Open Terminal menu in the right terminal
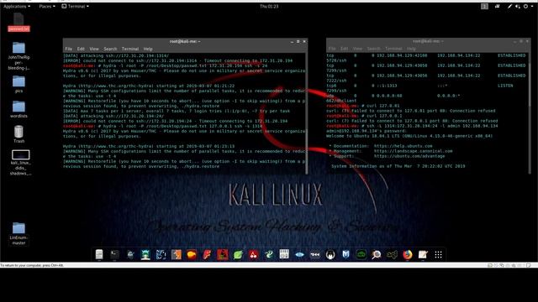 393,49
